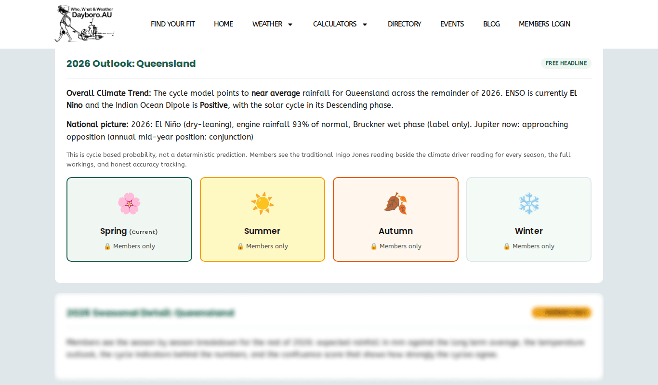This screenshot has width=658, height=385.
Task: Click the Spring cherry blossom icon
Action: pyautogui.click(x=129, y=204)
